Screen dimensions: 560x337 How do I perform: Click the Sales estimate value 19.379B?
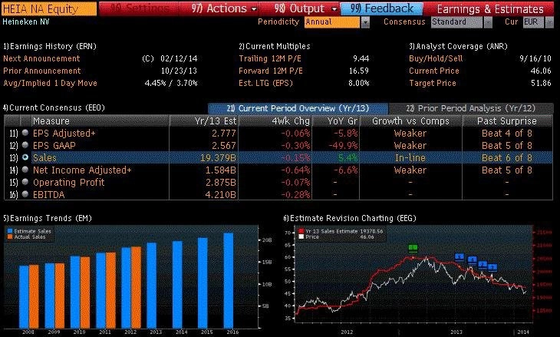click(218, 158)
